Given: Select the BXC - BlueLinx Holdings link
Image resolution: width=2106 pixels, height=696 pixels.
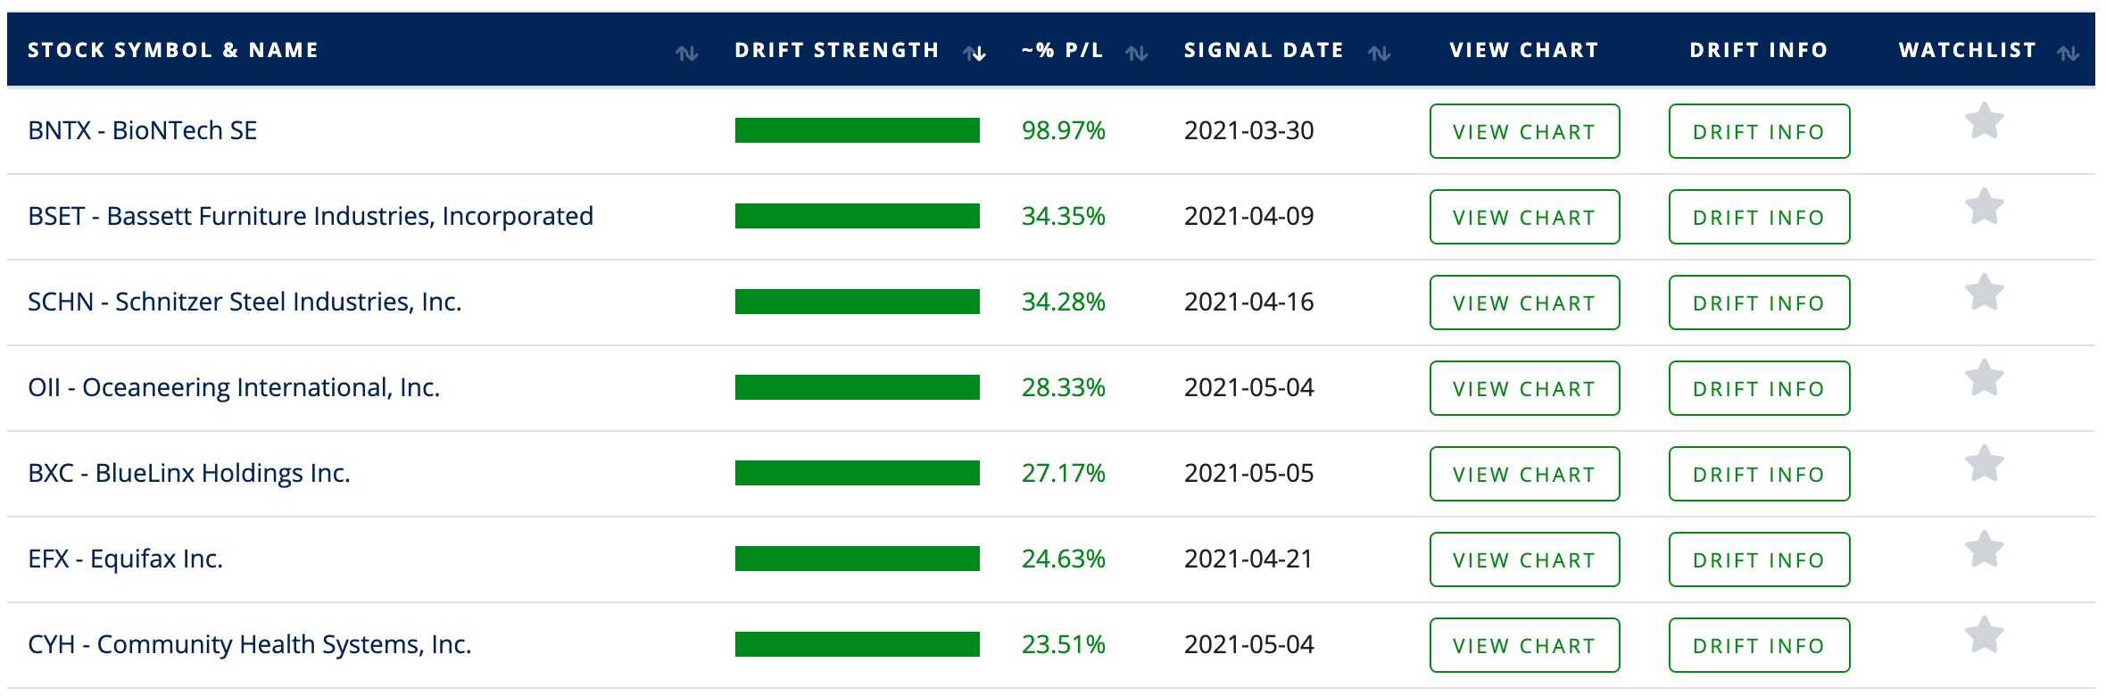Looking at the screenshot, I should tap(188, 472).
